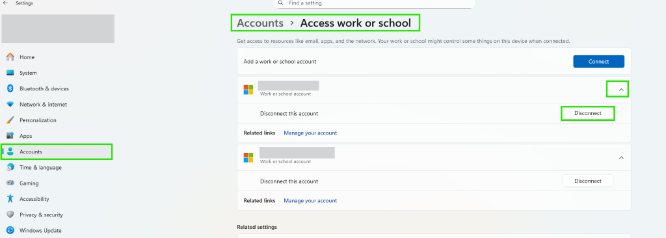Select Accounts in the sidebar
666x238 pixels.
tap(57, 152)
